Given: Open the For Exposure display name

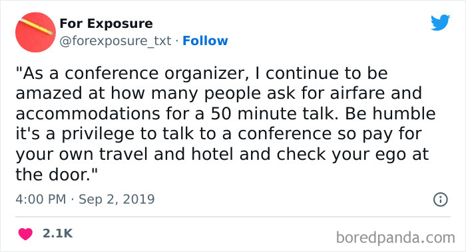Looking at the screenshot, I should click(106, 23).
